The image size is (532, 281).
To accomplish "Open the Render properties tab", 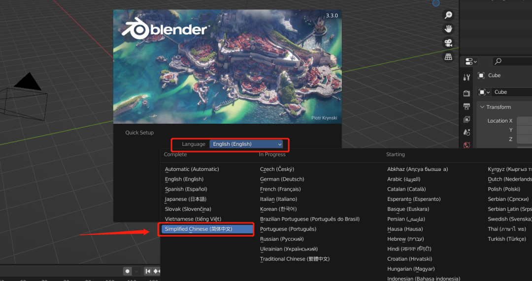I will click(467, 93).
